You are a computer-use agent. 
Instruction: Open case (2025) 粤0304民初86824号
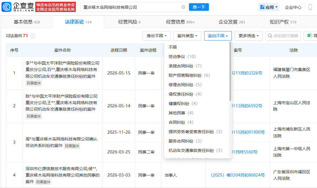[238, 175]
